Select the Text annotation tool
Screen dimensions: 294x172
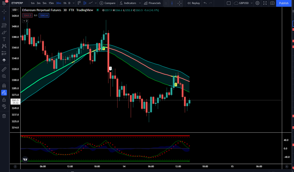[4, 39]
